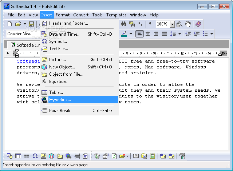Expand the Open button dropdown arrow
The height and width of the screenshot is (171, 233).
(x=25, y=24)
